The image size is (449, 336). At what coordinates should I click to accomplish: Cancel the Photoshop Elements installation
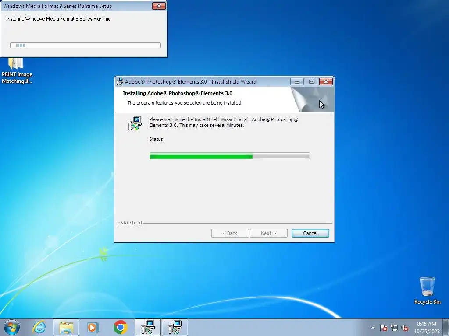point(310,233)
